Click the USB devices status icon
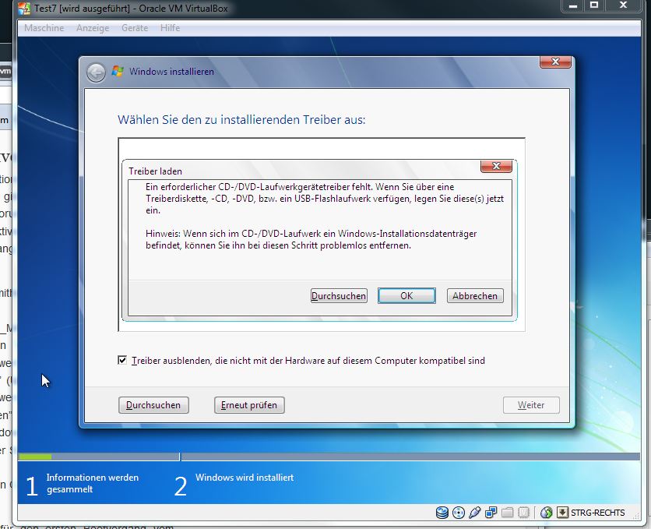 coord(474,513)
